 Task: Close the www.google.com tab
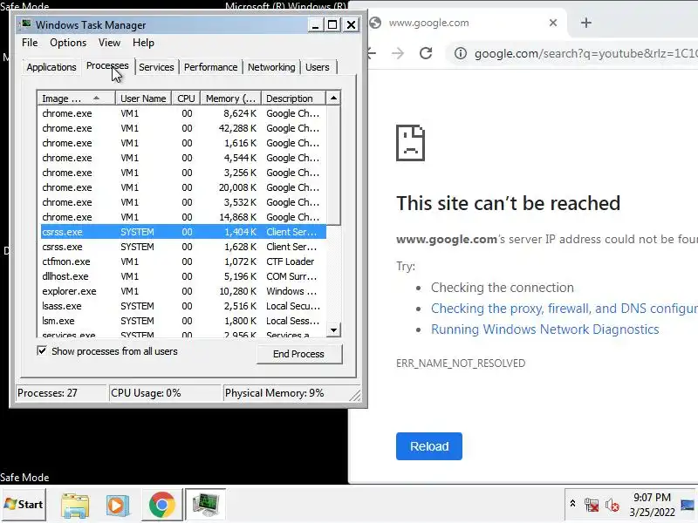553,23
